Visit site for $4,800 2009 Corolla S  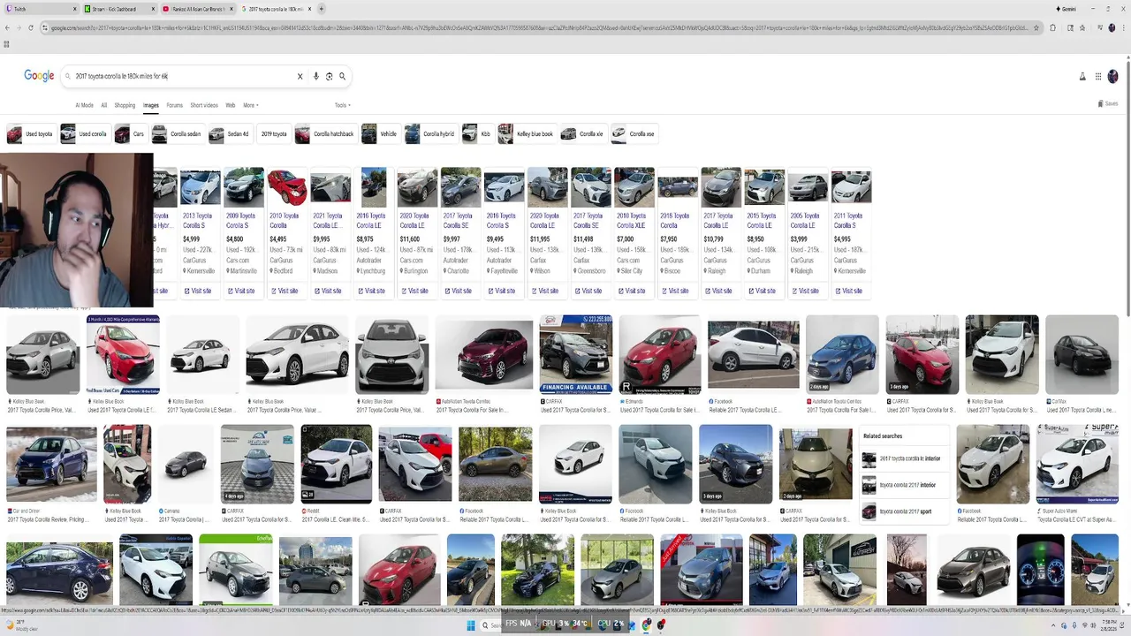[244, 291]
